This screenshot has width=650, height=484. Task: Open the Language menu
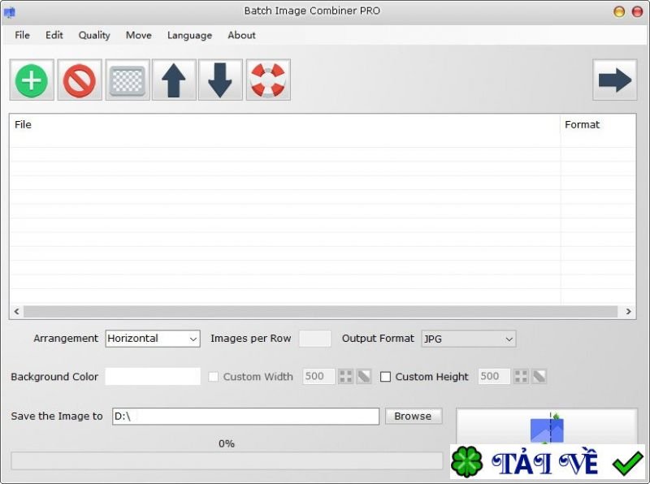click(x=189, y=35)
